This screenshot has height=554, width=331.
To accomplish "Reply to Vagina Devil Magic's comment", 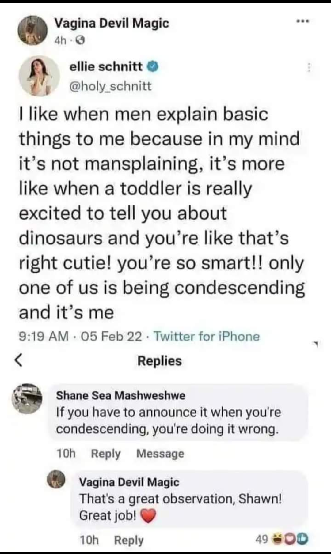I will (x=129, y=541).
